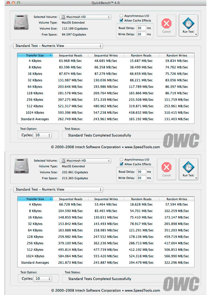Sort upper table by Sequential Reads header
The height and width of the screenshot is (295, 211).
pos(70,56)
